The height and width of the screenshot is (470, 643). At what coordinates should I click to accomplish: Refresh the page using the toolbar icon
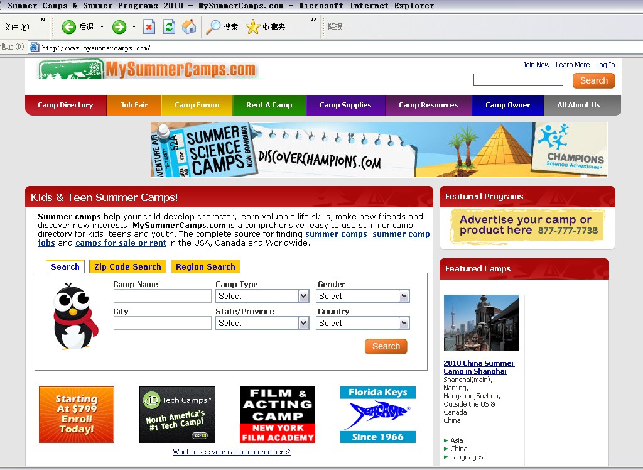tap(169, 27)
